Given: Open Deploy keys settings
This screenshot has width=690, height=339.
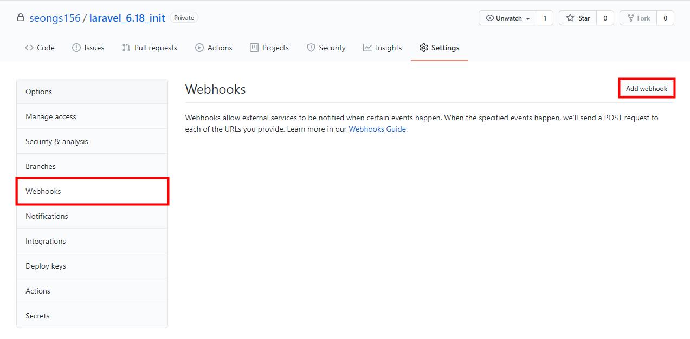Looking at the screenshot, I should (x=92, y=266).
